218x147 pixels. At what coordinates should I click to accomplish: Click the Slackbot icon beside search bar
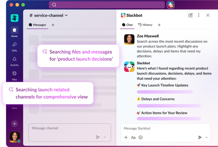pos(171,5)
